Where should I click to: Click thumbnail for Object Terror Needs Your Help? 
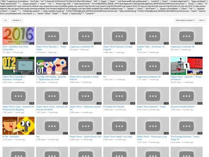pos(119,126)
